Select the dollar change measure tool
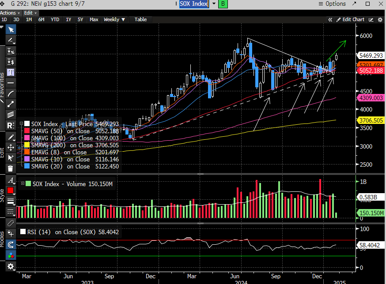This screenshot has width=386, height=284. tap(11, 61)
